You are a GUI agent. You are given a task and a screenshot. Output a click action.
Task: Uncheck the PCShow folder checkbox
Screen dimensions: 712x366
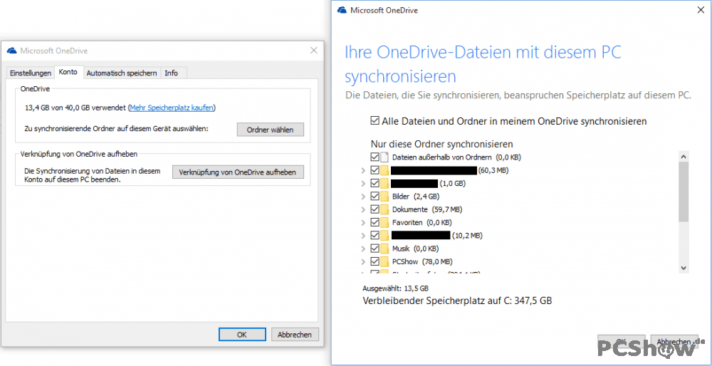coord(375,261)
